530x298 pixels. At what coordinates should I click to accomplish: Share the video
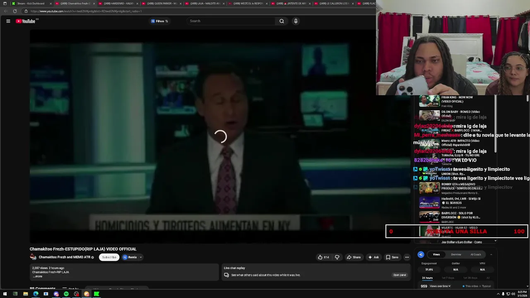354,257
